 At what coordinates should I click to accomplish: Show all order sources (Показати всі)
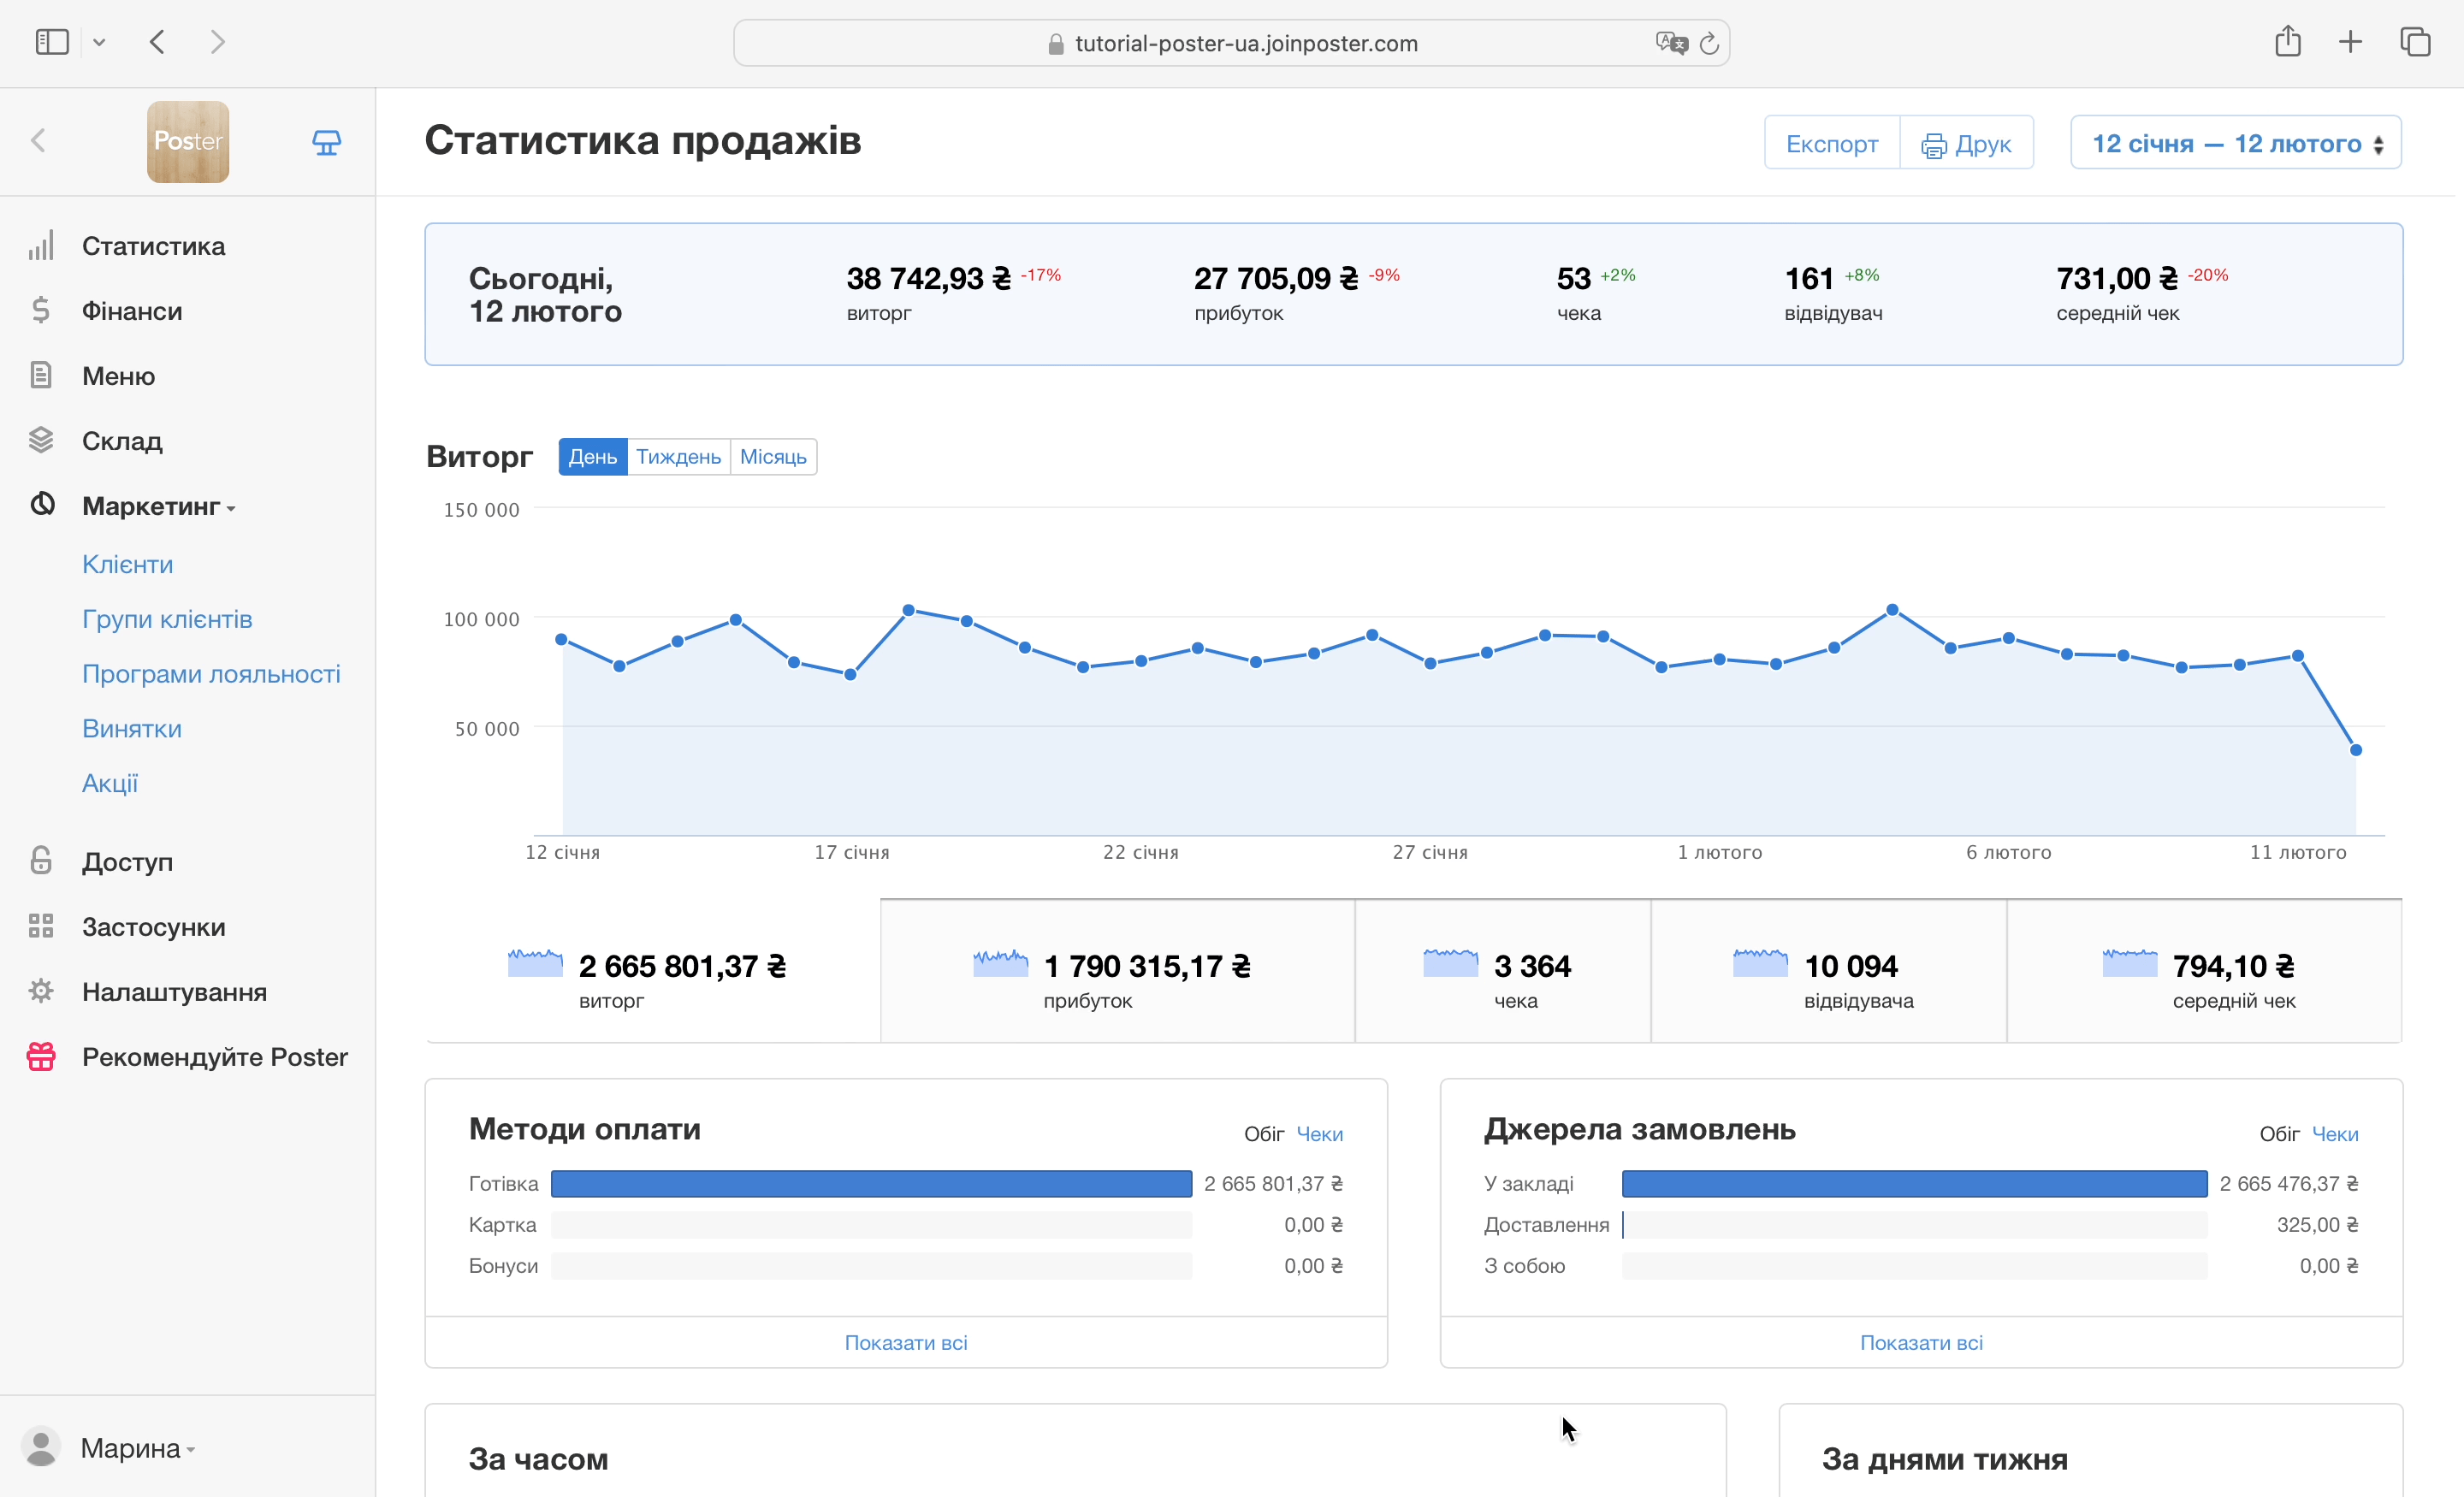[x=1921, y=1342]
